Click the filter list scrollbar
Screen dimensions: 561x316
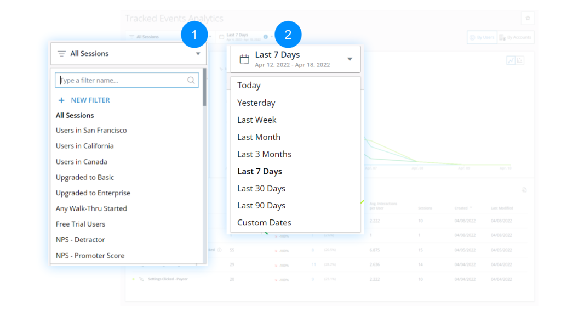(204, 88)
